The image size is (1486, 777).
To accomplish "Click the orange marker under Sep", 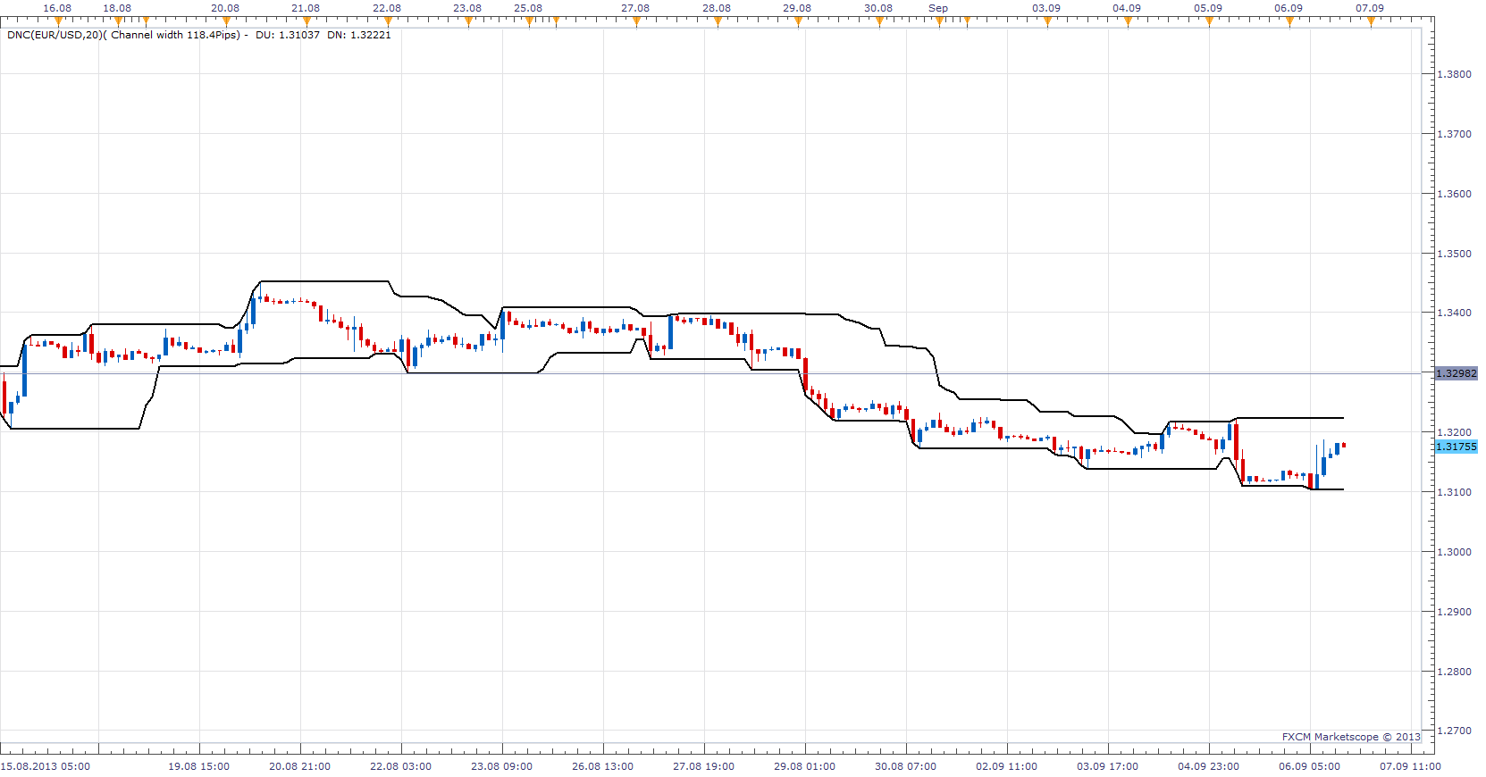I will pos(939,21).
